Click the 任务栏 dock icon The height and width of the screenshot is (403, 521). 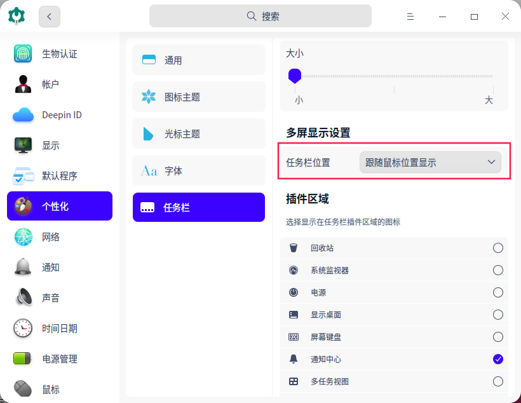point(147,207)
